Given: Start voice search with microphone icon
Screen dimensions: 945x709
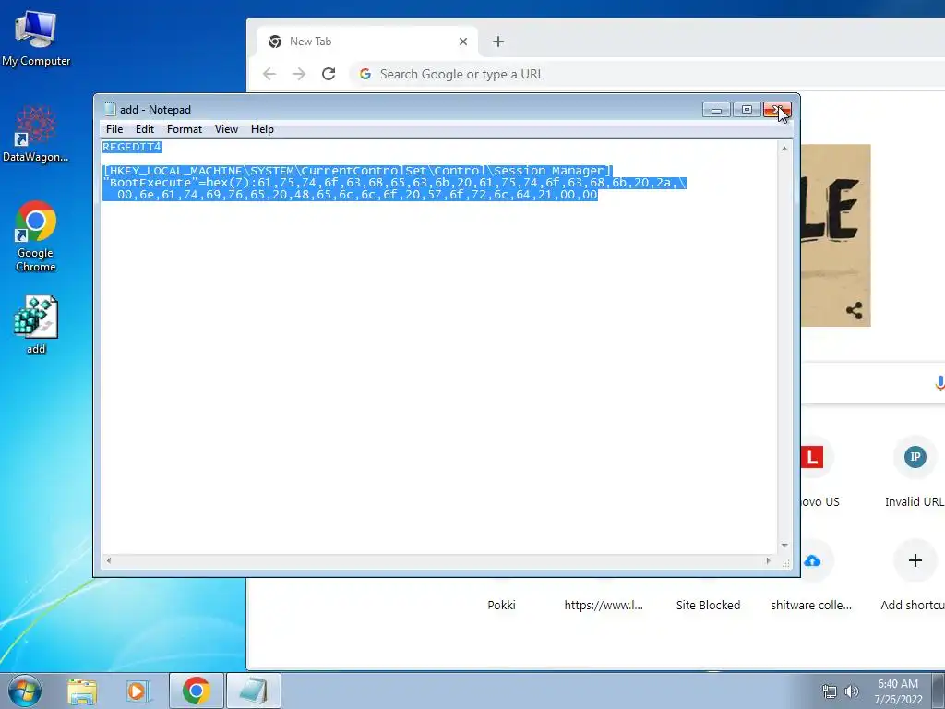Looking at the screenshot, I should click(939, 383).
